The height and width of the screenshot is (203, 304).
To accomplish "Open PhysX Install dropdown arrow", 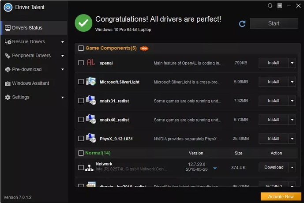I will pos(292,139).
